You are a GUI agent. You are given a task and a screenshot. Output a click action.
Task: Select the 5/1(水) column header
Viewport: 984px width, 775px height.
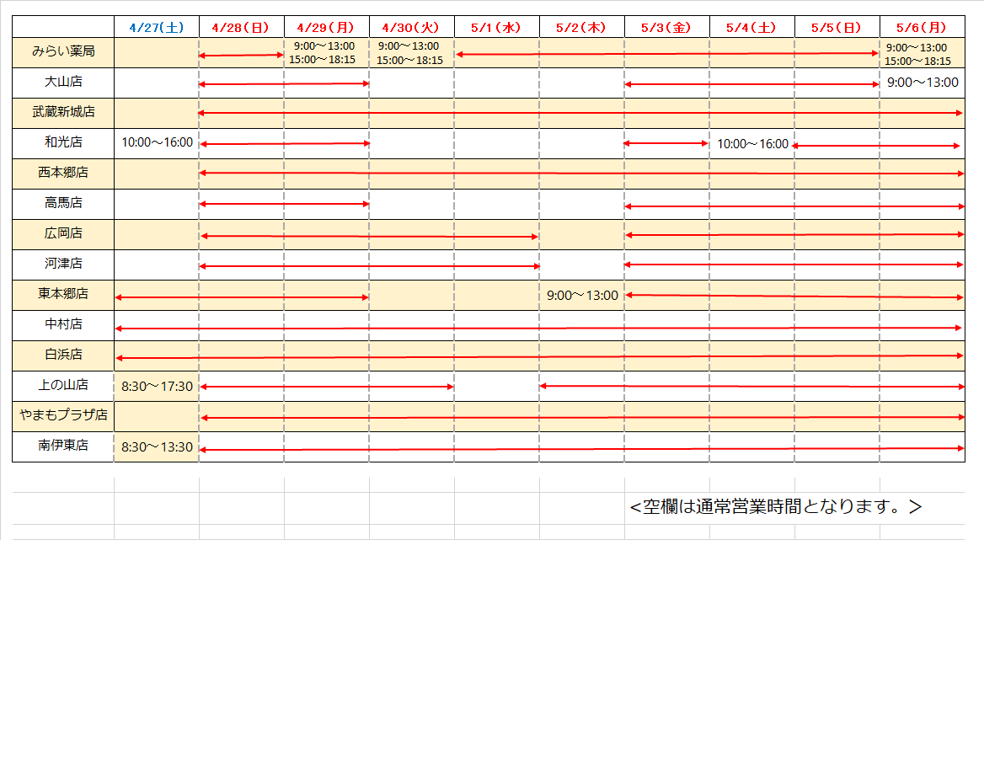[496, 27]
